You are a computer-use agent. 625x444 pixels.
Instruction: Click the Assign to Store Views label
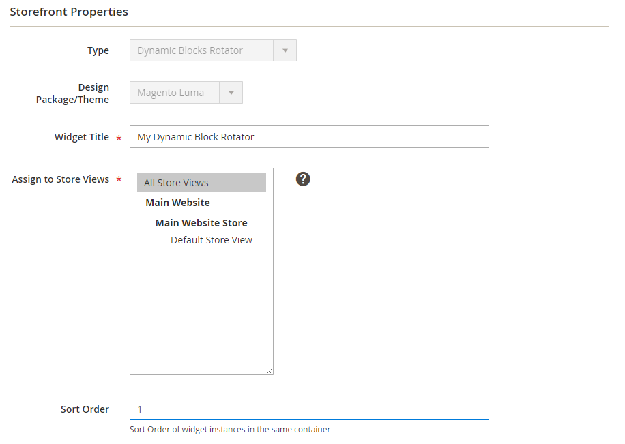(x=60, y=179)
